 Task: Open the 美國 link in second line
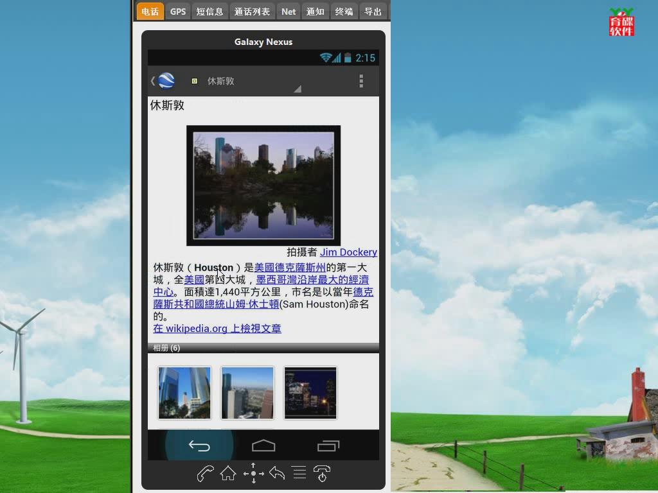click(194, 280)
